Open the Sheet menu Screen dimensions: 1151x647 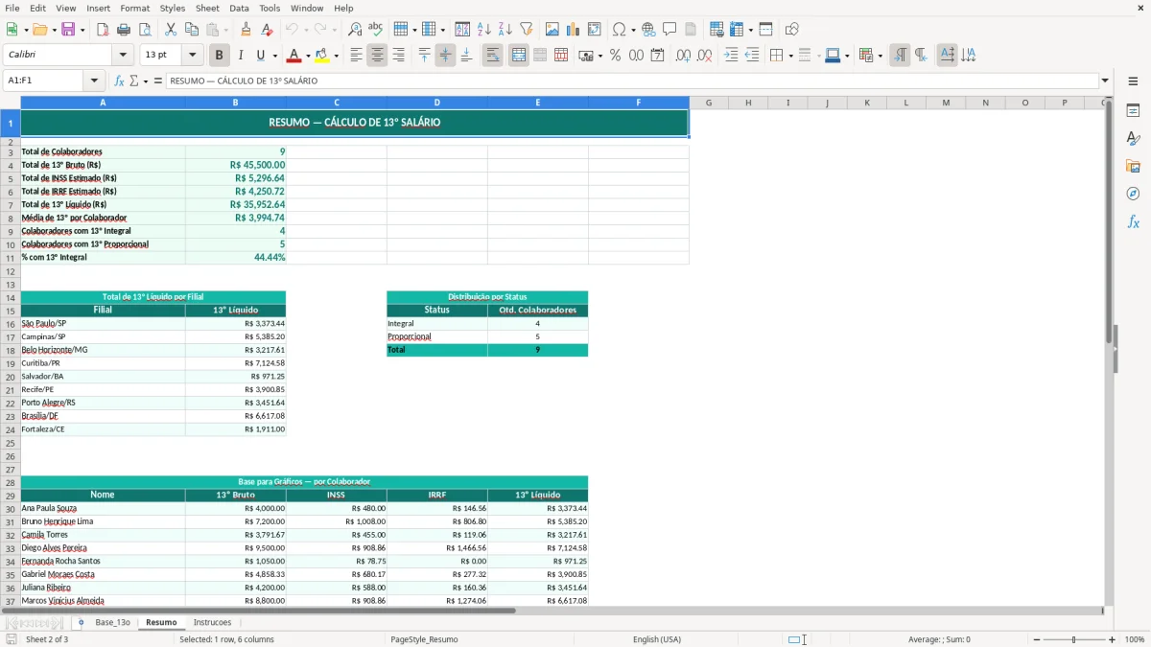point(207,8)
